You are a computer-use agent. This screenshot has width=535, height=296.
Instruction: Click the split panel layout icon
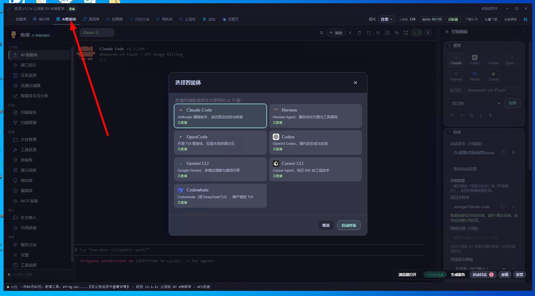coord(387,33)
